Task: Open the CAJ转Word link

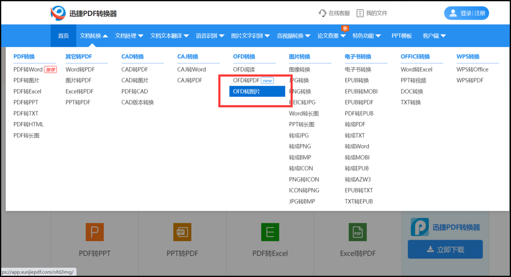Action: point(191,69)
